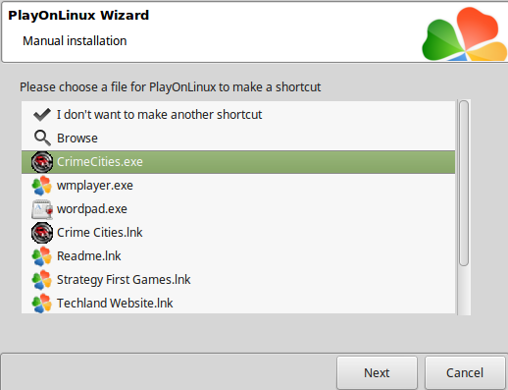Viewport: 508px width, 390px height.
Task: Click the file list vertical scrollbar
Action: point(464,207)
